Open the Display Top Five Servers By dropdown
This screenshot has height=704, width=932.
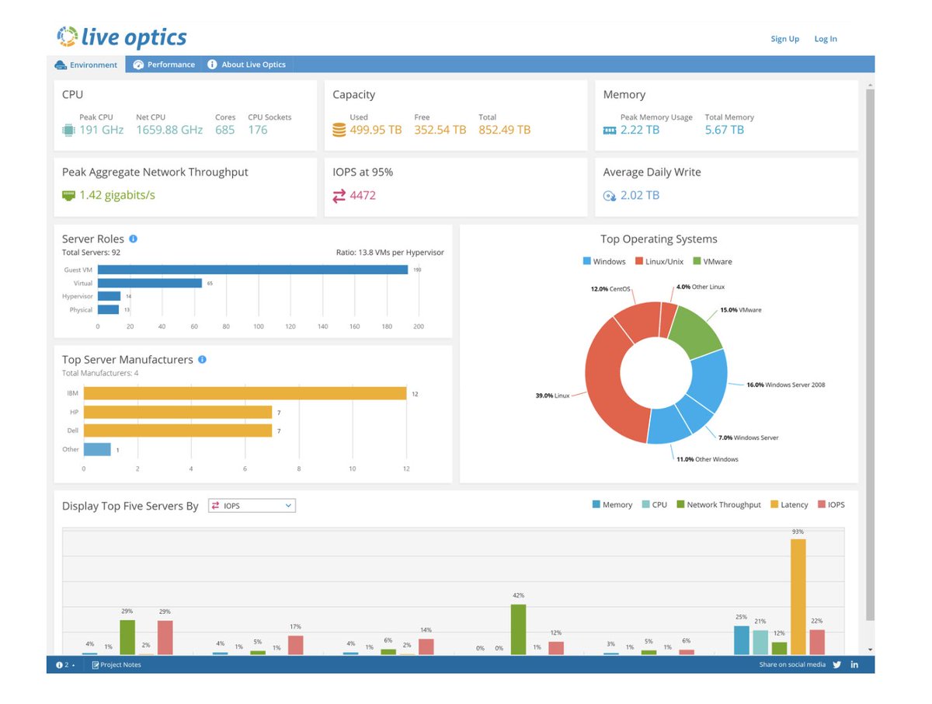click(x=252, y=506)
